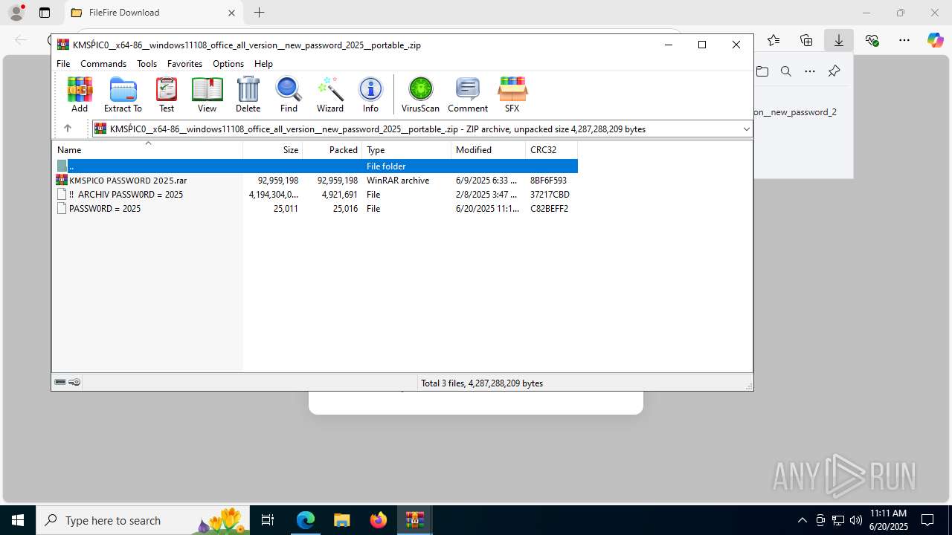Open the notification center

point(927,520)
